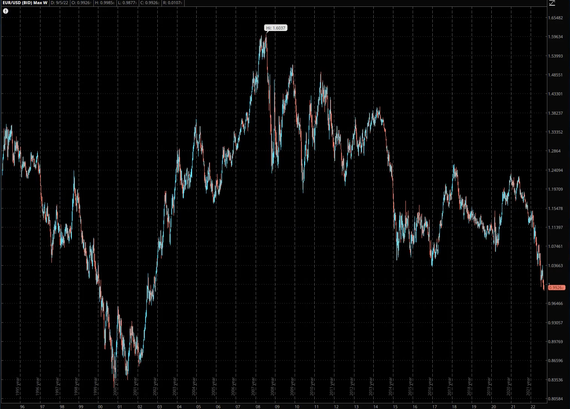Click the 08 label on time axis
Viewport: 570px width, 409px height.
(258, 407)
